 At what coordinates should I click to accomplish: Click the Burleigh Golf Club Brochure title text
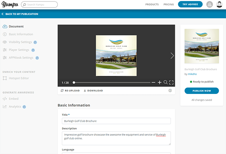click(201, 69)
